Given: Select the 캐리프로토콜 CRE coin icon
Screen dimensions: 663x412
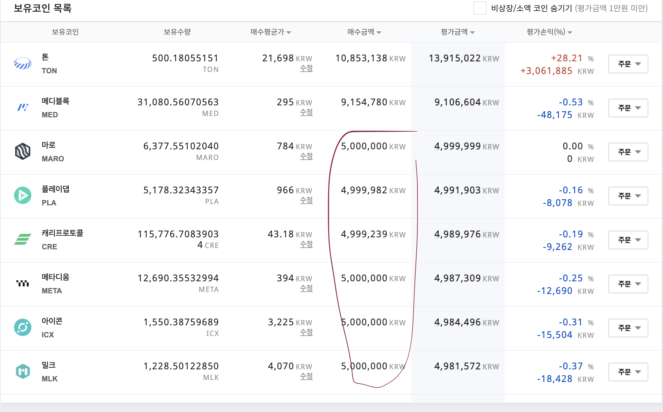Looking at the screenshot, I should (22, 238).
